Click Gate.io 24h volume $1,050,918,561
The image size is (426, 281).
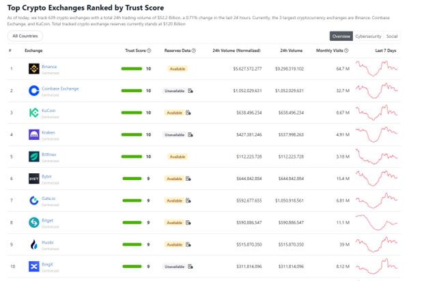click(289, 201)
